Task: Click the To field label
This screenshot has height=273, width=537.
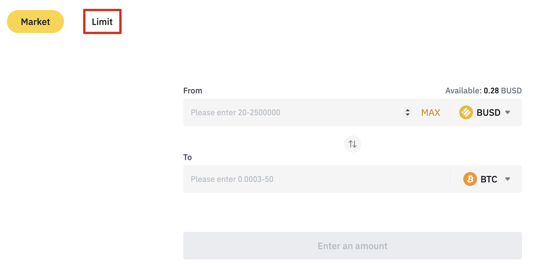Action: pyautogui.click(x=187, y=157)
